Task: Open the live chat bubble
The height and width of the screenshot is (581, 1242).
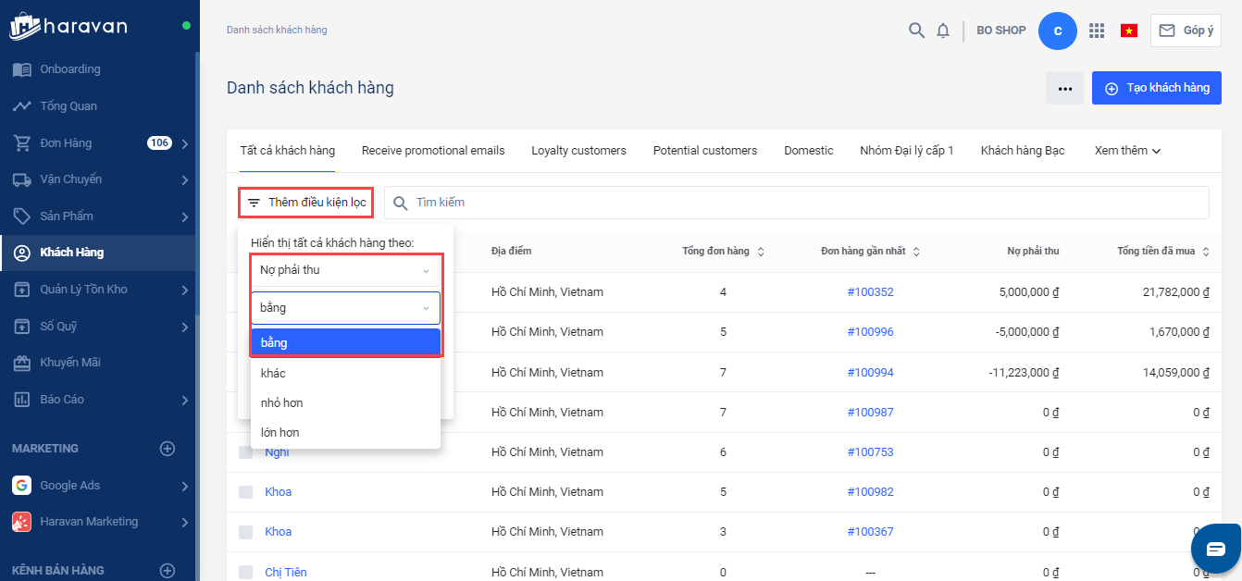Action: [1215, 549]
